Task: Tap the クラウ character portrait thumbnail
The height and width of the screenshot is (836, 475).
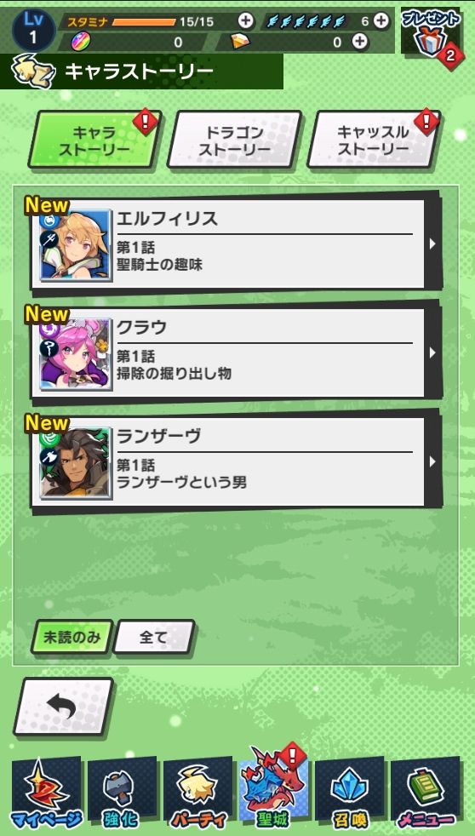Action: pos(76,354)
